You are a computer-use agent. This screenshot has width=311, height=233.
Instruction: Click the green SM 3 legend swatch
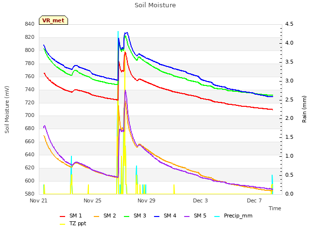[127, 216]
